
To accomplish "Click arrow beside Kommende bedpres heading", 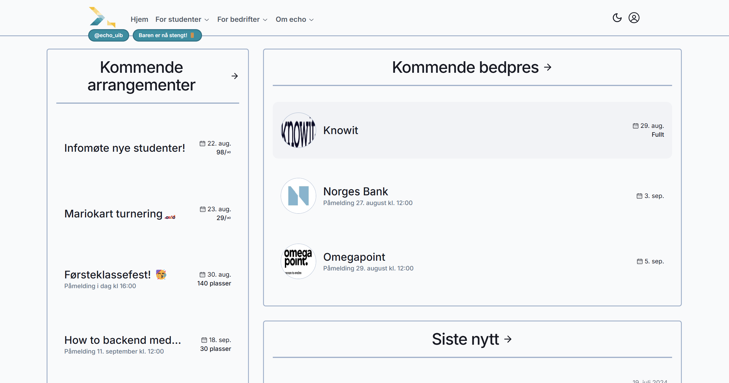I will [x=548, y=67].
